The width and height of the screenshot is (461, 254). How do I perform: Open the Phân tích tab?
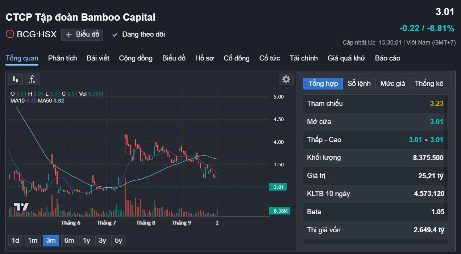(x=62, y=58)
